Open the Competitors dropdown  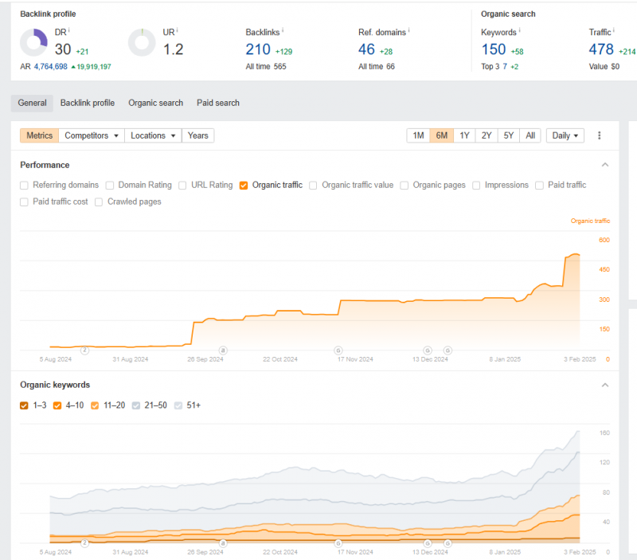click(92, 135)
